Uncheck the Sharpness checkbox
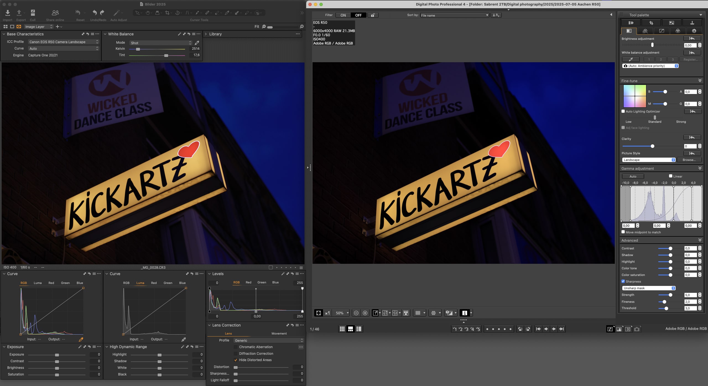Screen dimensions: 708x386 point(623,281)
